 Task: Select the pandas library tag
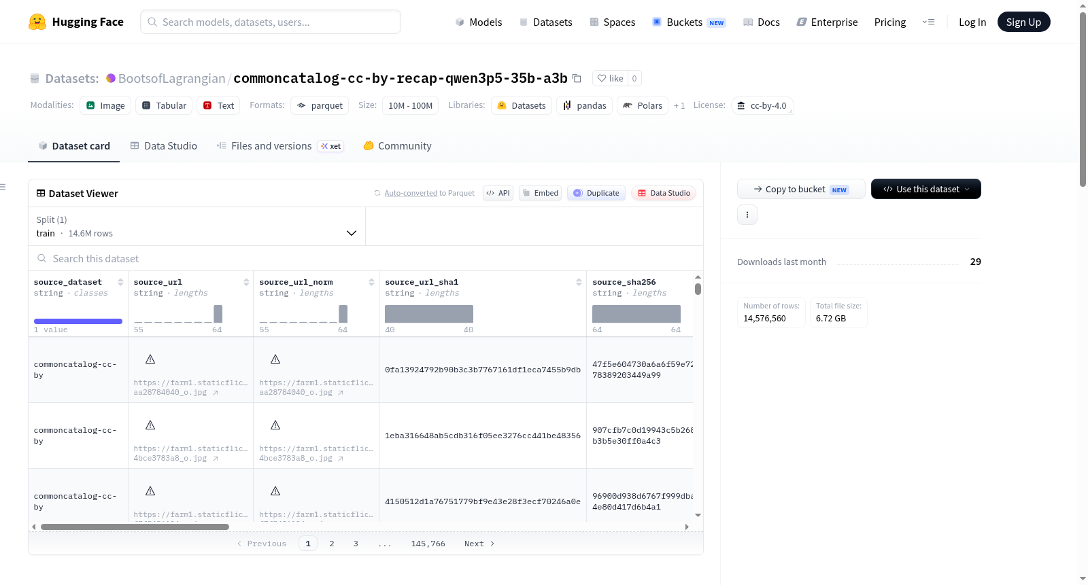585,105
